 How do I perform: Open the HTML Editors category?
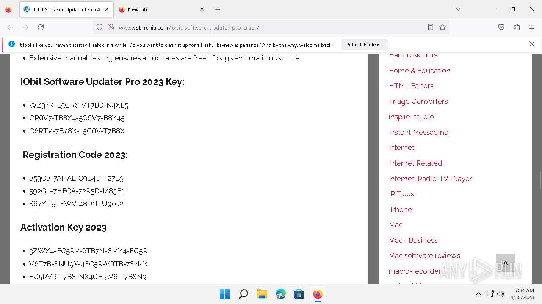coord(411,86)
